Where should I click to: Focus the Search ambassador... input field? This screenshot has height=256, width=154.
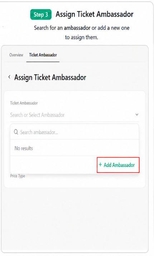pyautogui.click(x=74, y=132)
